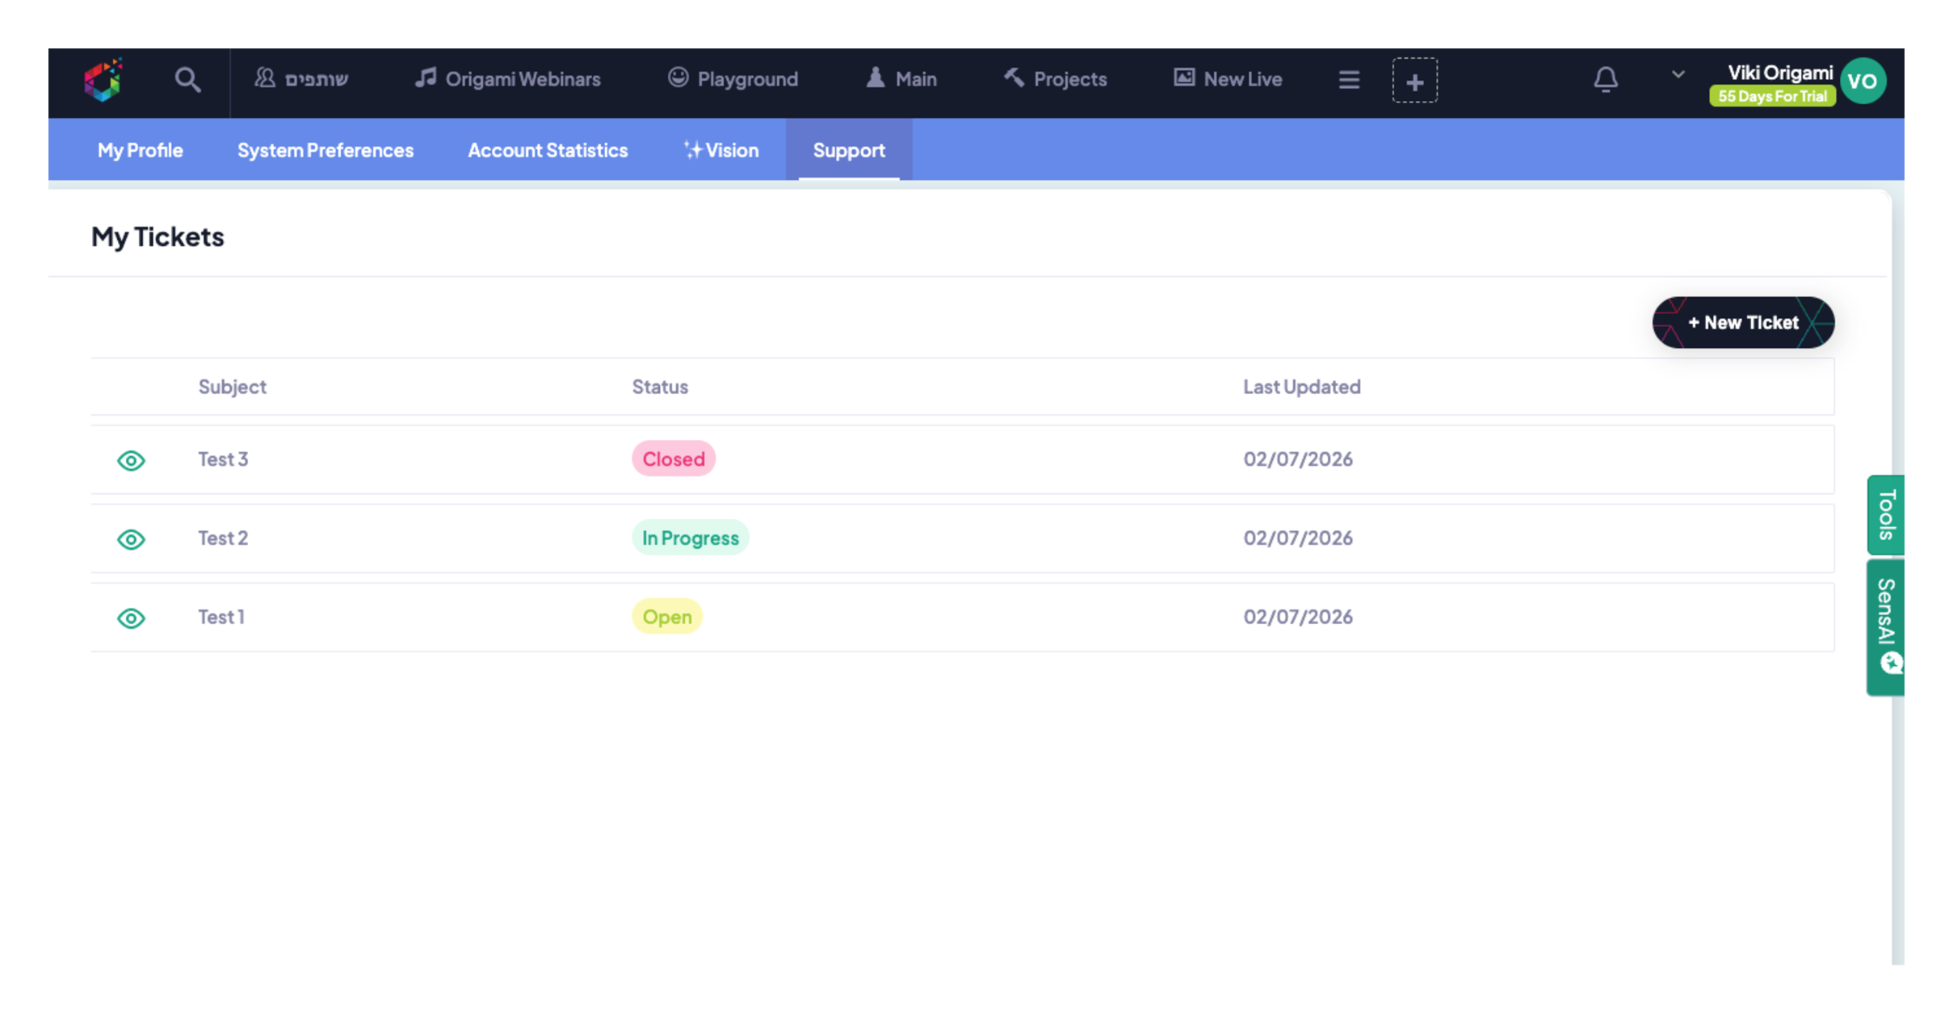Viewport: 1953px width, 1013px height.
Task: Expand the chevron dropdown beside the bell
Action: [x=1678, y=74]
